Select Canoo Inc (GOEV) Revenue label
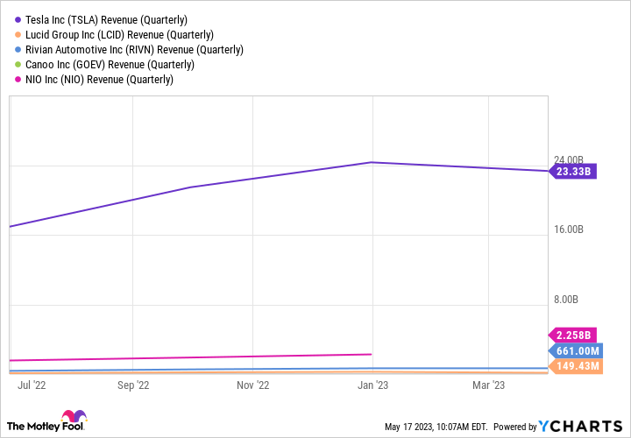 (110, 65)
